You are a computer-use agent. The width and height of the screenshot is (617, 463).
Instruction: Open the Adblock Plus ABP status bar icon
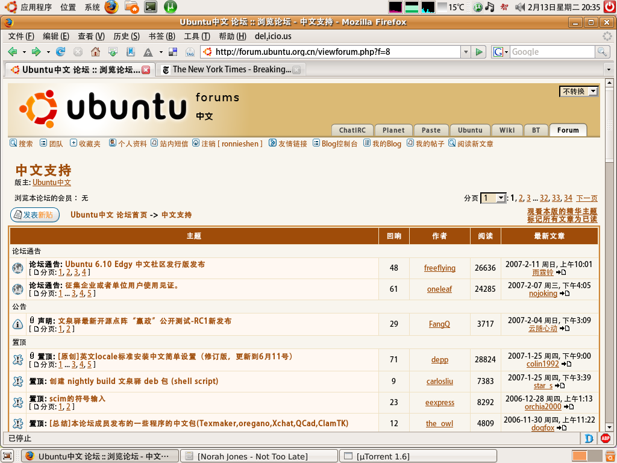pos(606,438)
